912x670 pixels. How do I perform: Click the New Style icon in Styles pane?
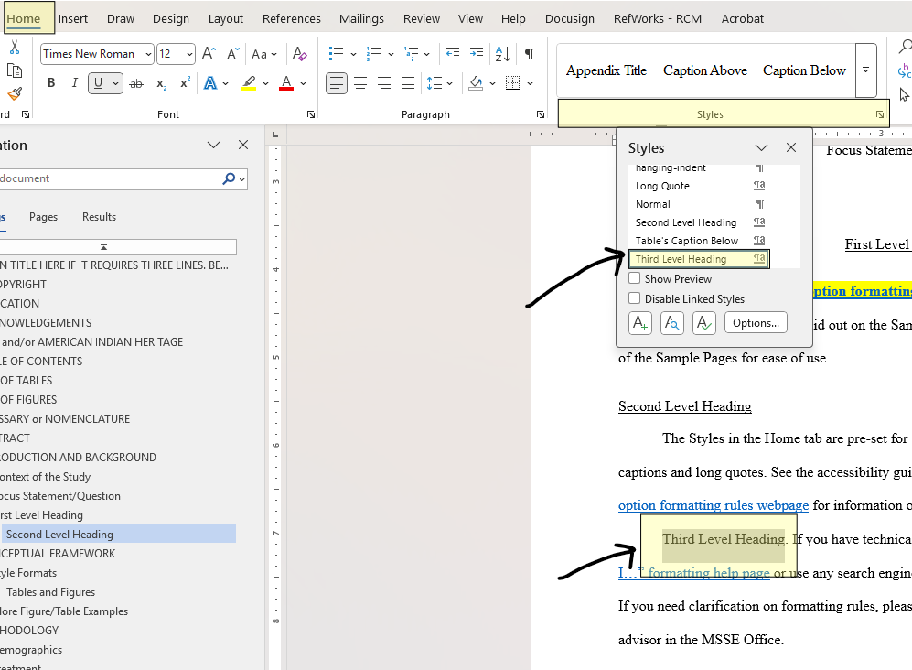639,322
